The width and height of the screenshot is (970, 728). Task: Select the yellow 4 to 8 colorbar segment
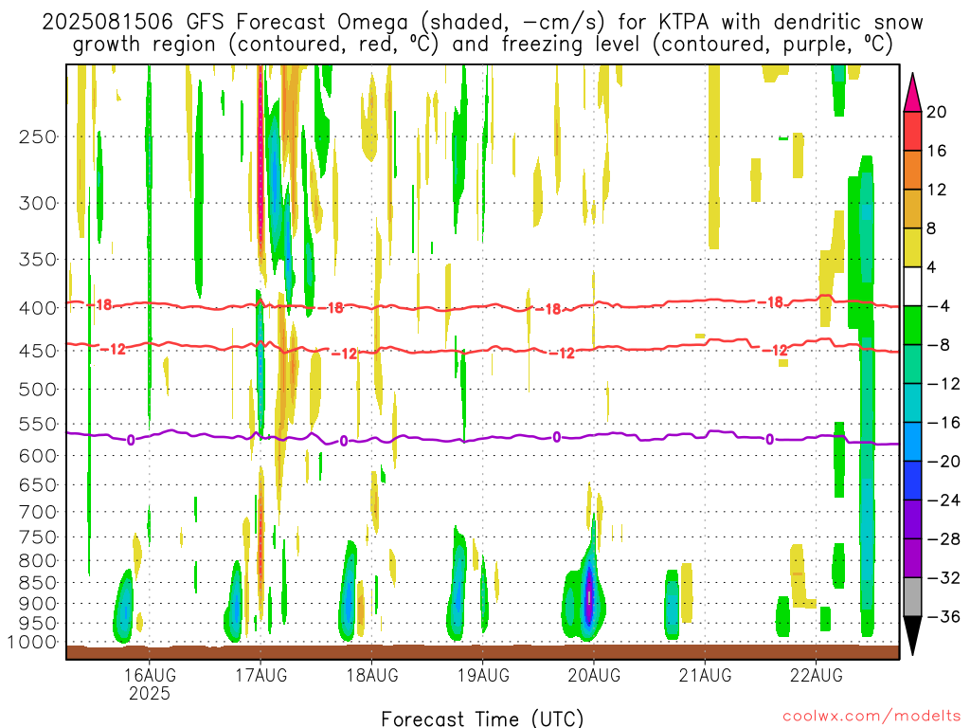(912, 248)
